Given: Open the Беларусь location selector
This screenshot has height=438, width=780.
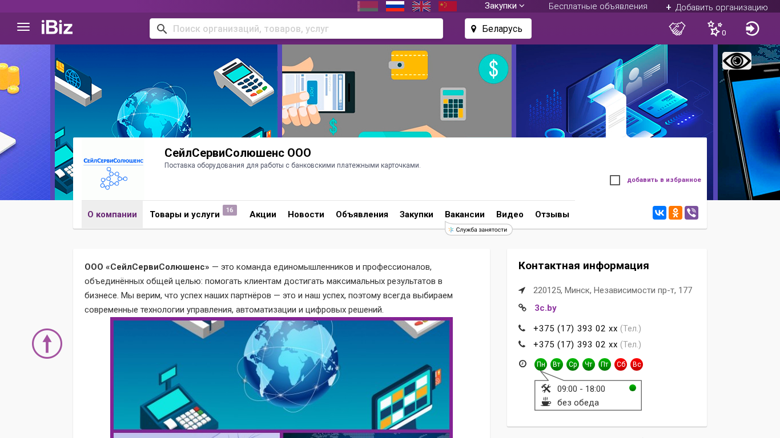Looking at the screenshot, I should point(498,29).
